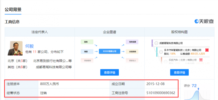Click the red icon beside 乐视汽车（北京）

pyautogui.click(x=201, y=60)
